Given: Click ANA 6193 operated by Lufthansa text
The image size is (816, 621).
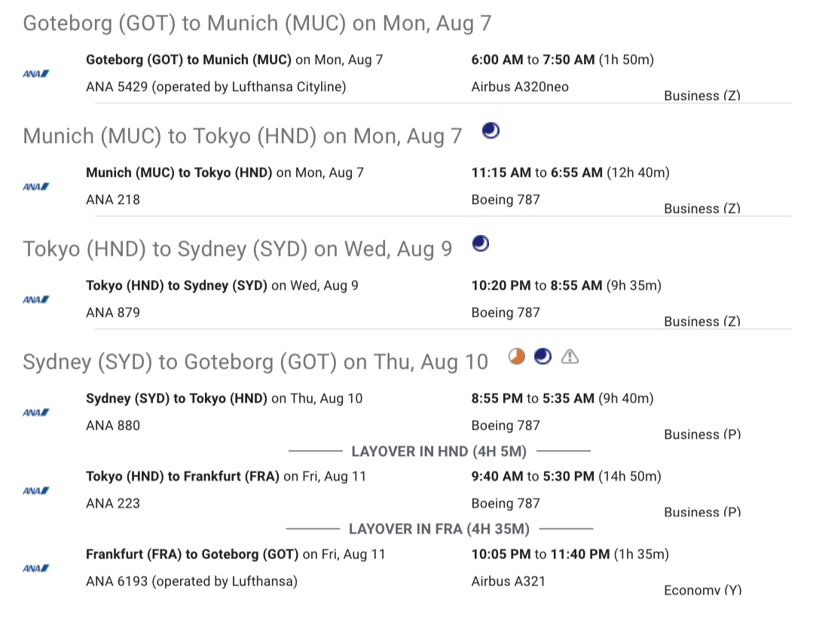Looking at the screenshot, I should click(x=191, y=581).
